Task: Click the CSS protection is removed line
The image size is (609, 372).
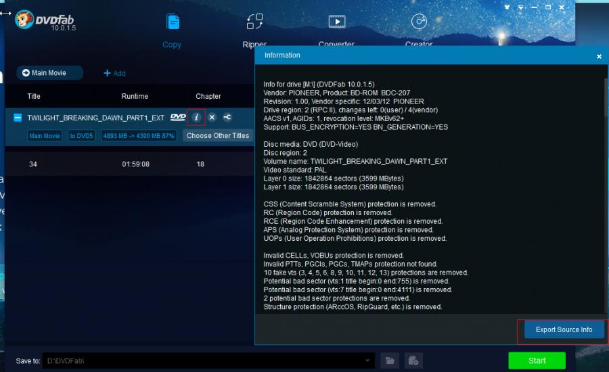Action: tap(350, 204)
